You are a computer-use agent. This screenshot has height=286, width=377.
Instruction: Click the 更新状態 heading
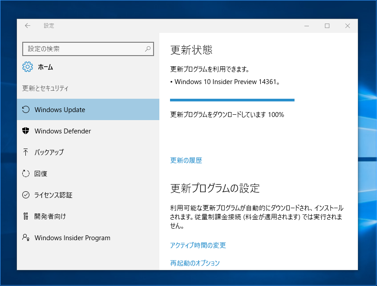(x=191, y=50)
